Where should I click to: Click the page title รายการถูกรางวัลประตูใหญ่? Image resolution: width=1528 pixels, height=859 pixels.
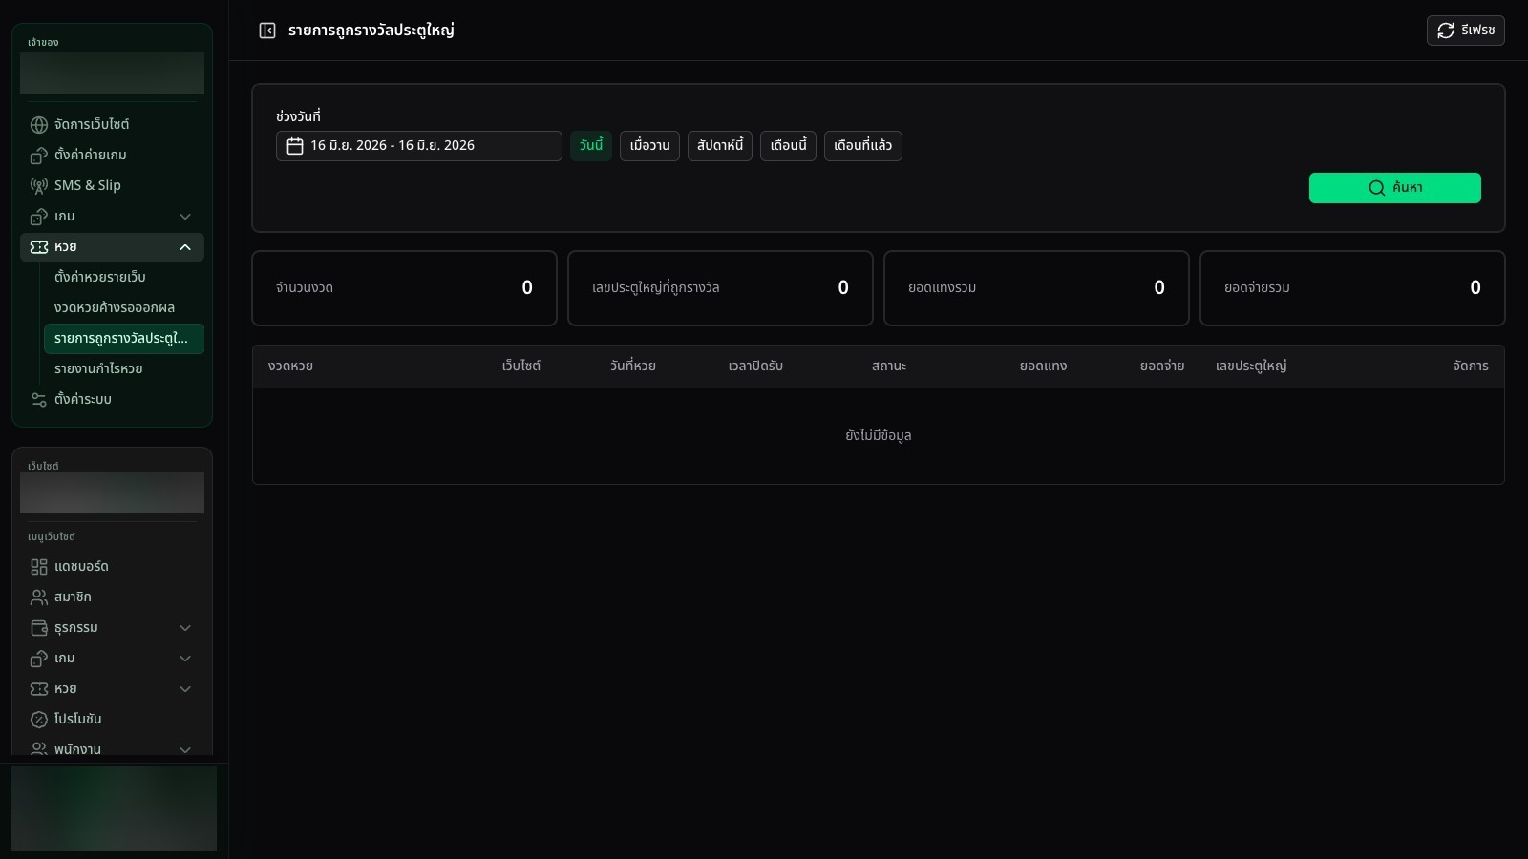[371, 31]
